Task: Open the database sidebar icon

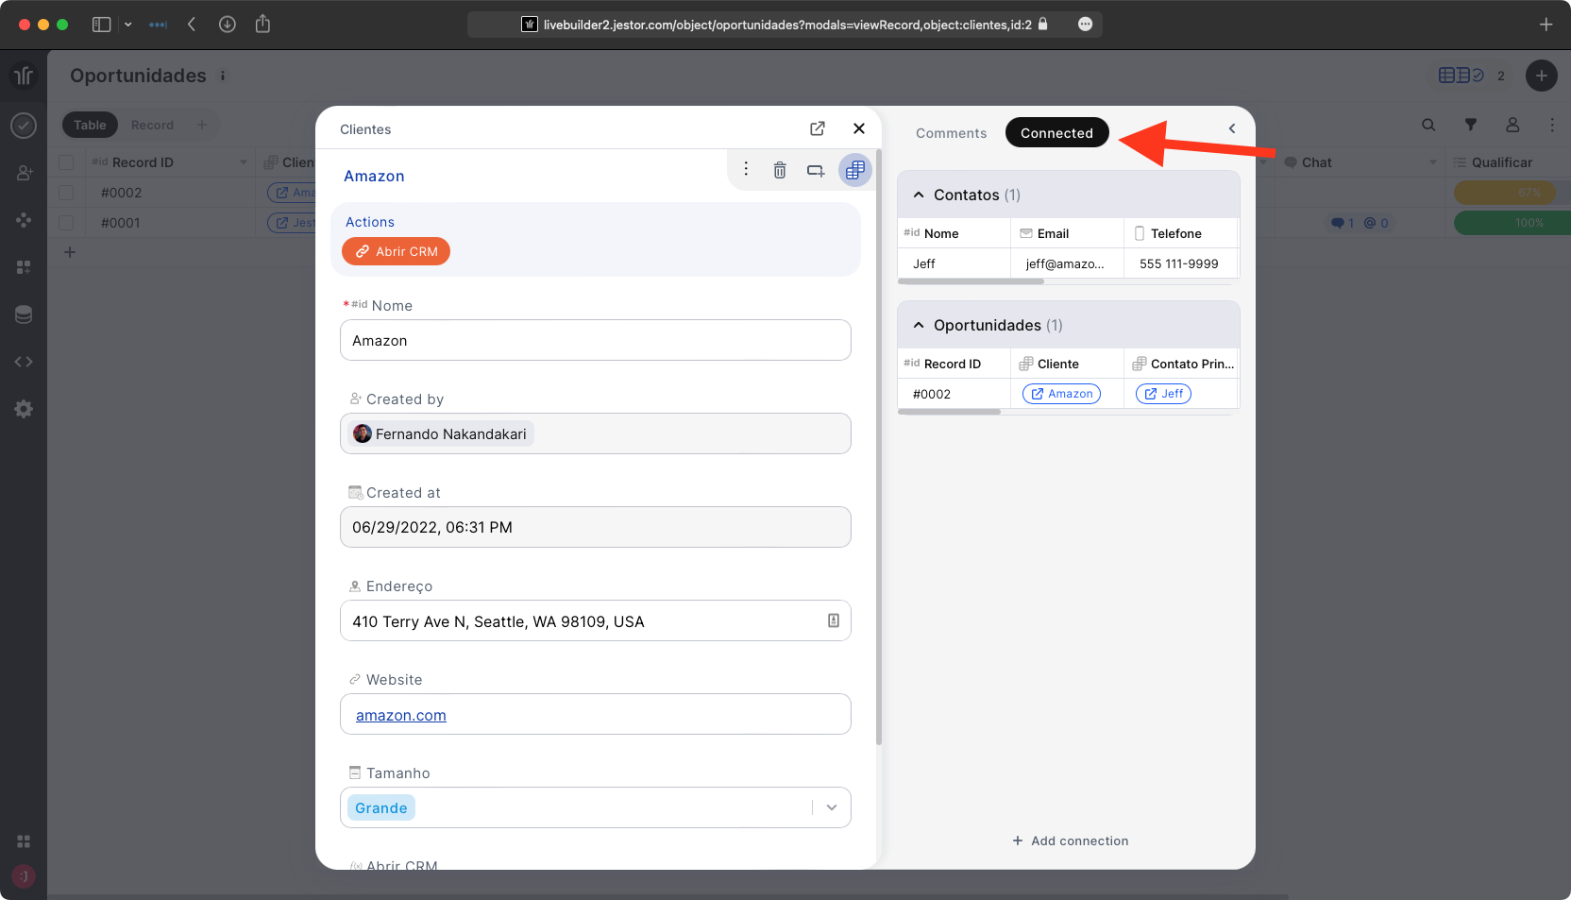Action: click(24, 314)
